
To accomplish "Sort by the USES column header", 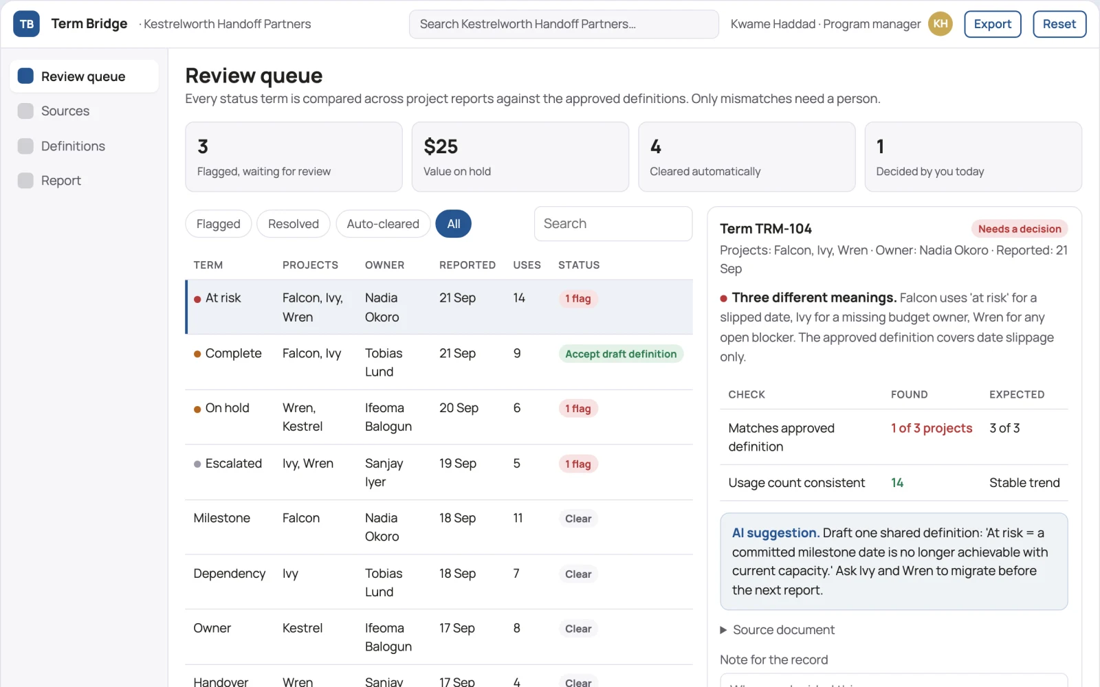I will (x=527, y=265).
